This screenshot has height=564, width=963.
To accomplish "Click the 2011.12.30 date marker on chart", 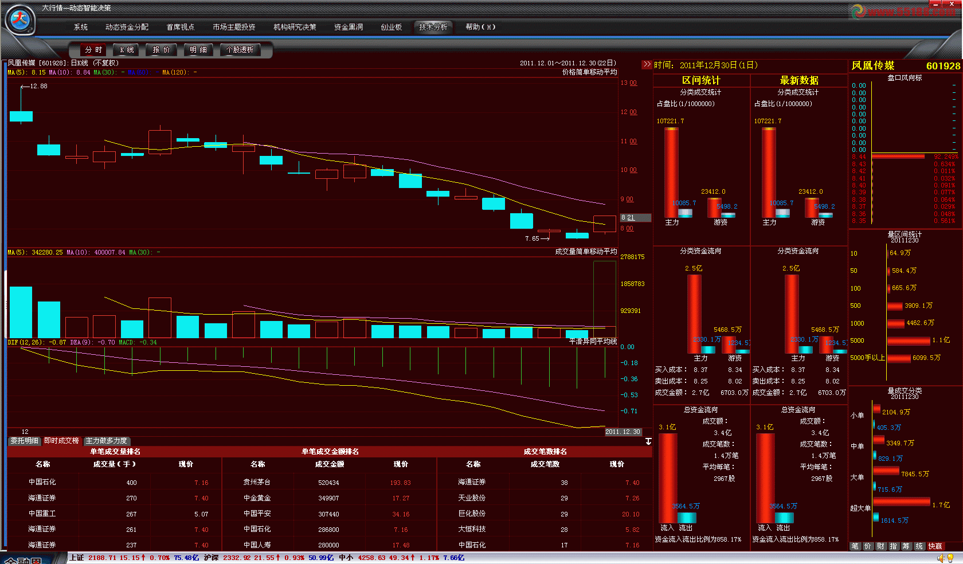I will tap(623, 432).
